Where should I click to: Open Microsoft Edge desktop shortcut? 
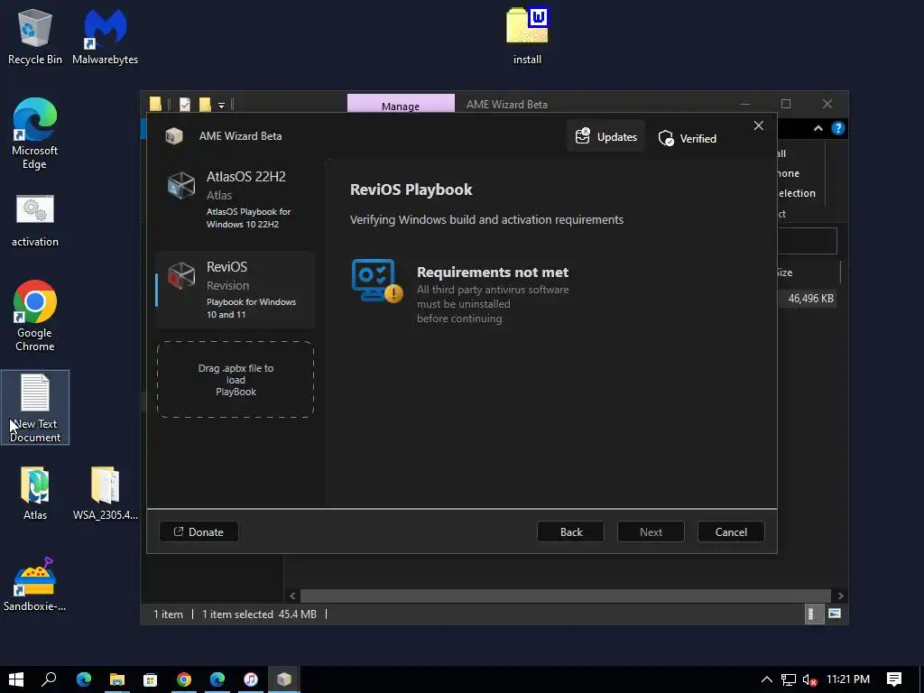pos(35,134)
